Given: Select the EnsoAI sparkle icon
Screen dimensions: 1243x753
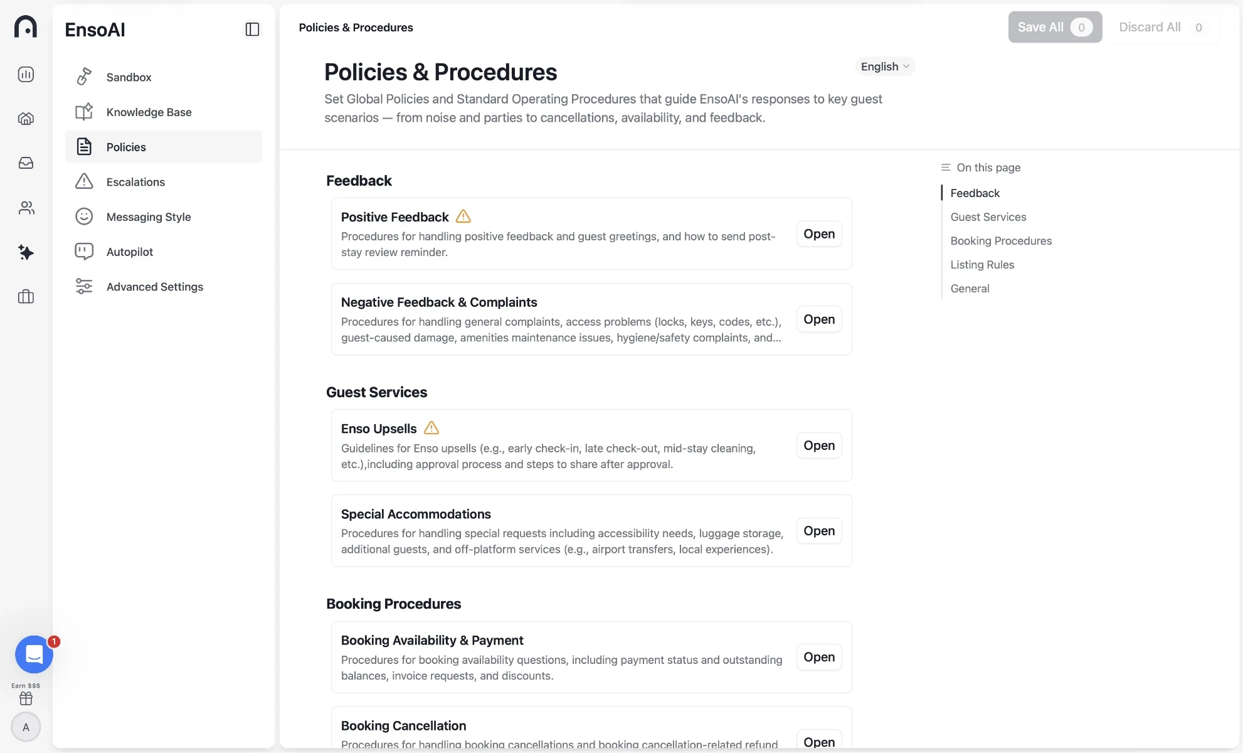Looking at the screenshot, I should [x=26, y=252].
